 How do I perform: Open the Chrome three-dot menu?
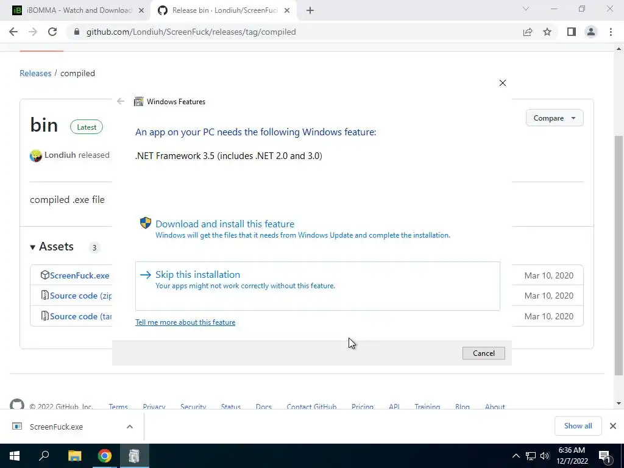[611, 32]
